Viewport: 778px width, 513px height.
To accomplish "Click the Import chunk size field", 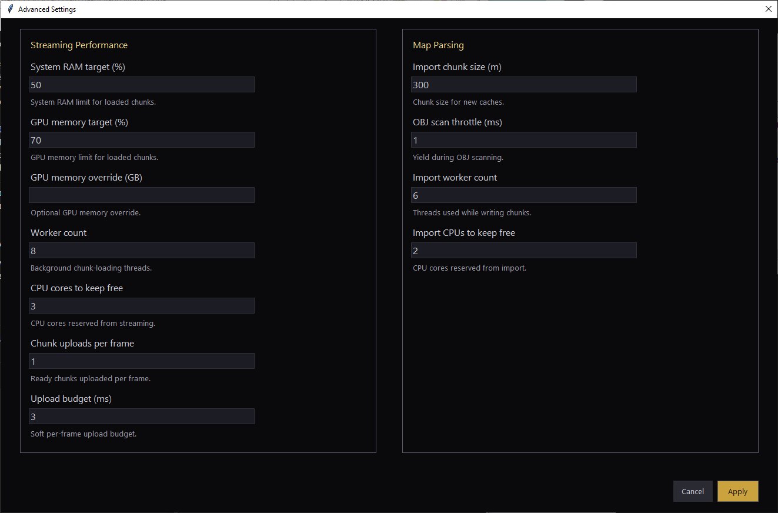I will pos(524,85).
